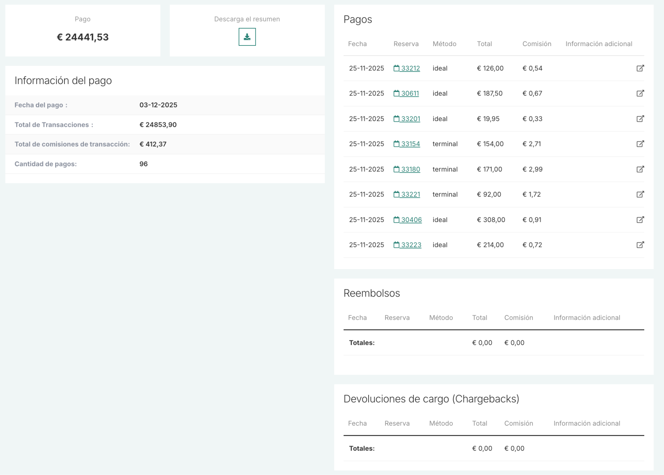
Task: Open external link for reservation 33154 payment
Action: click(640, 144)
